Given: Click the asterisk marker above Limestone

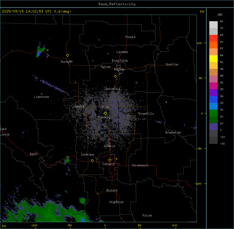Looking at the screenshot, I should [42, 94].
